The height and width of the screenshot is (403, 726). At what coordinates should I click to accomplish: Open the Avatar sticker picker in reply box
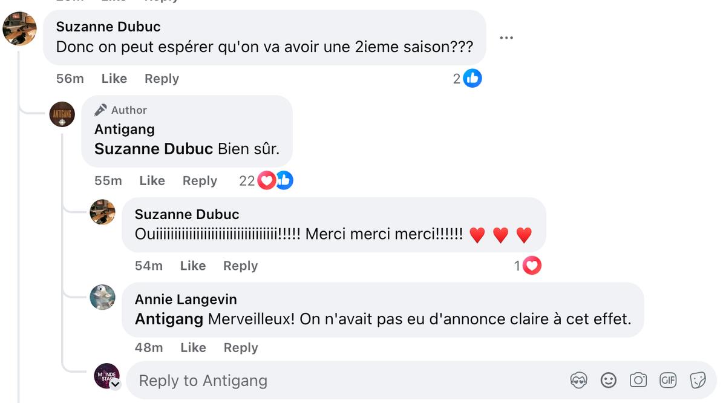[578, 380]
